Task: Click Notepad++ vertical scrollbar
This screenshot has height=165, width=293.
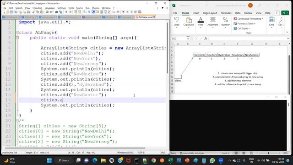Action: (x=168, y=48)
